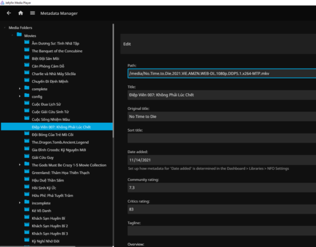
Task: Click the Path input field
Action: tap(222, 73)
